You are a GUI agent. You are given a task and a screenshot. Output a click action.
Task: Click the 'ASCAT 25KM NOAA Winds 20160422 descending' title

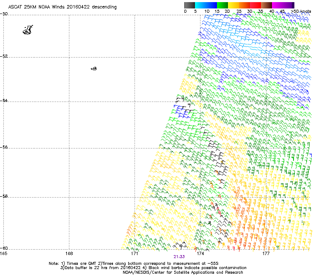click(62, 7)
